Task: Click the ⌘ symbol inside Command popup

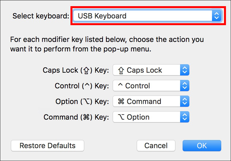Action: pos(121,101)
